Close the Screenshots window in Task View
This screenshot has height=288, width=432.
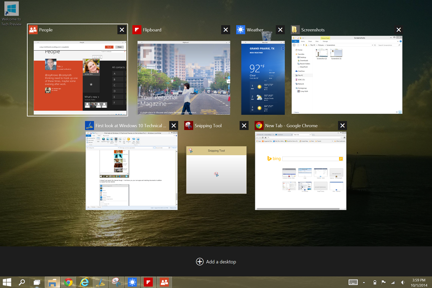(398, 30)
